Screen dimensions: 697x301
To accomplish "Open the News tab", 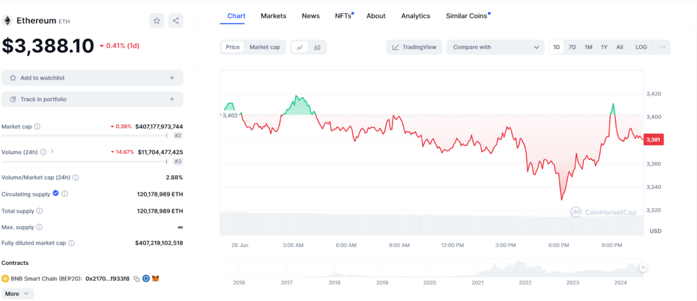I will pos(311,16).
